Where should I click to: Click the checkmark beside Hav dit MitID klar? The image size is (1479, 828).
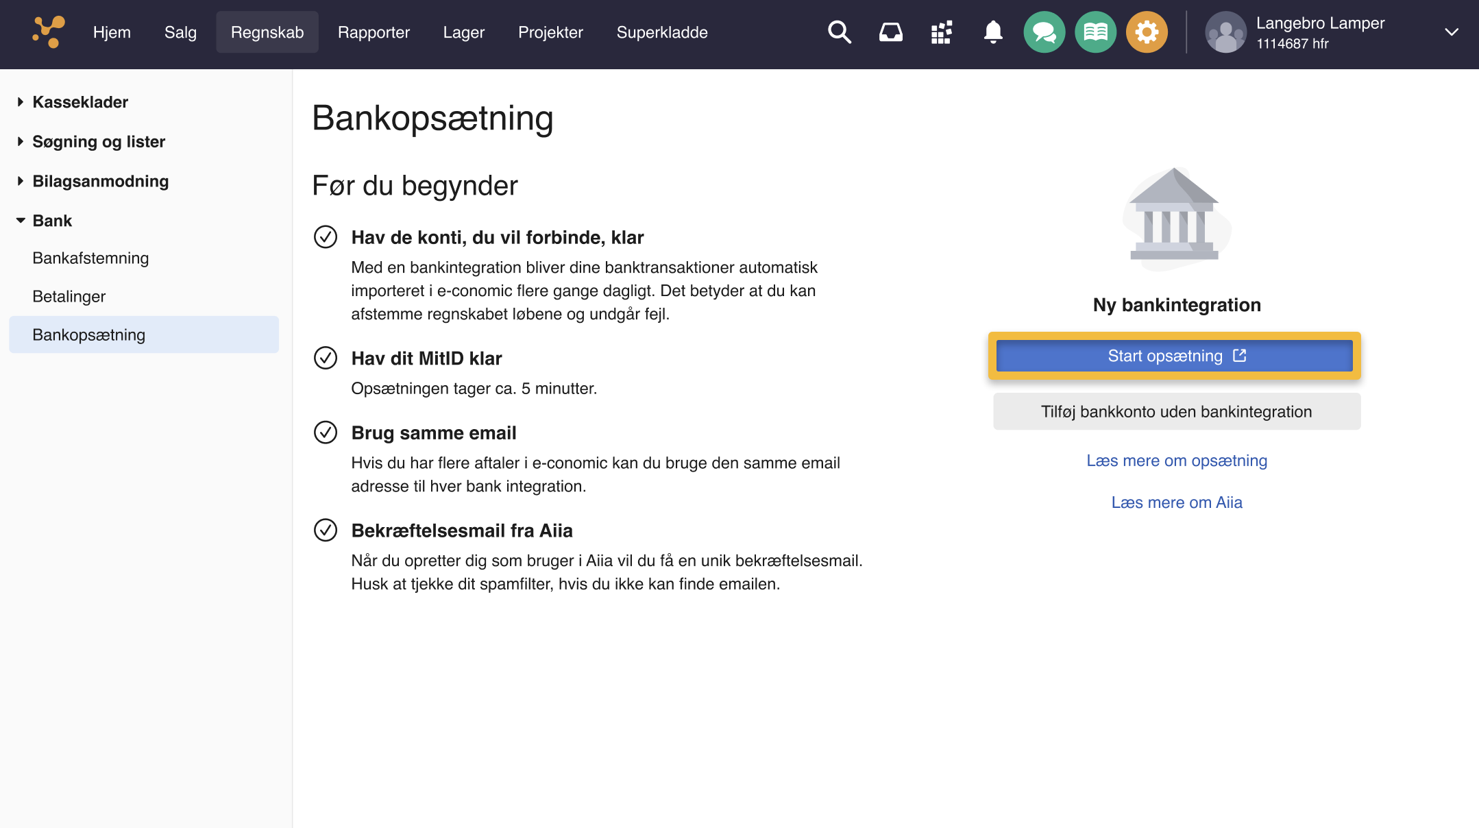(x=326, y=358)
